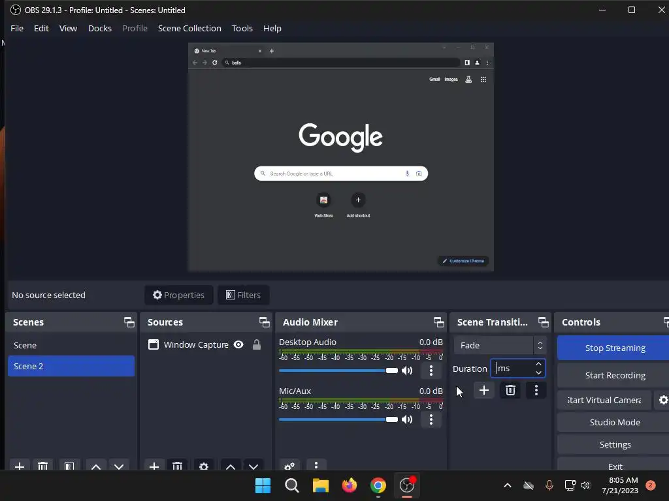This screenshot has width=669, height=501.
Task: Open the Scene Collection menu
Action: click(189, 28)
